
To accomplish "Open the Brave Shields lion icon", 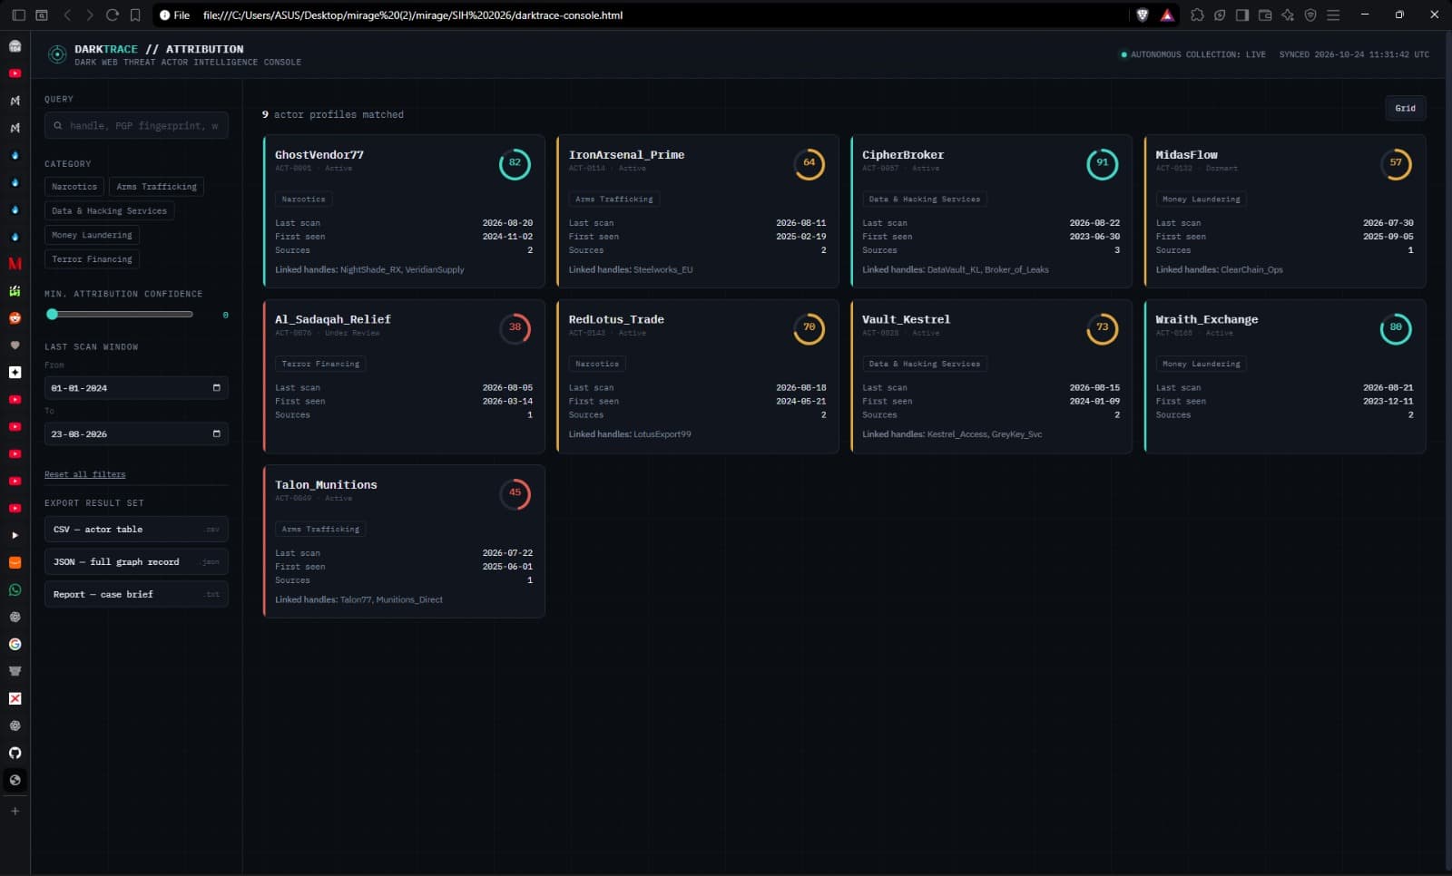I will pos(1143,15).
